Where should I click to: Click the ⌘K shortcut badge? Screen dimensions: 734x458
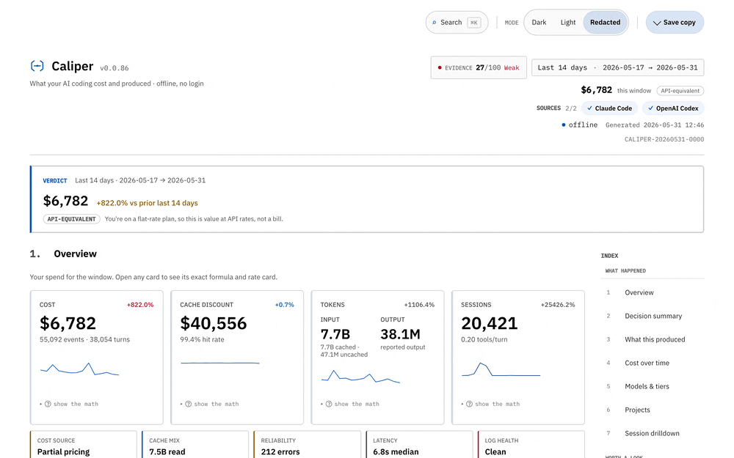[473, 23]
